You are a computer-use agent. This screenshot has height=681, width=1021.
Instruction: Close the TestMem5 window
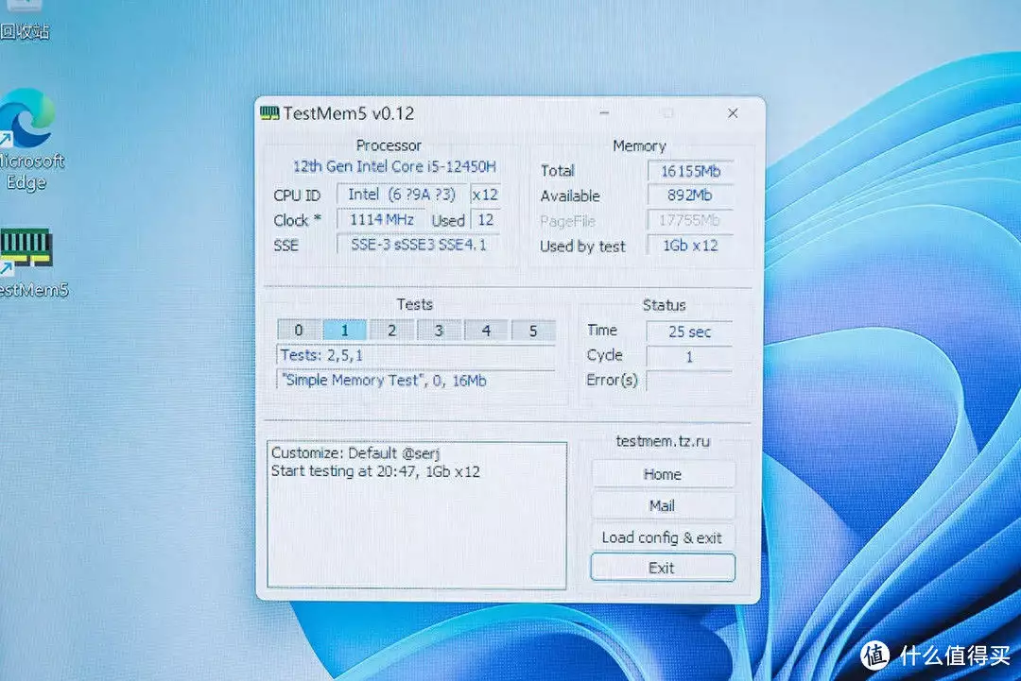point(733,113)
